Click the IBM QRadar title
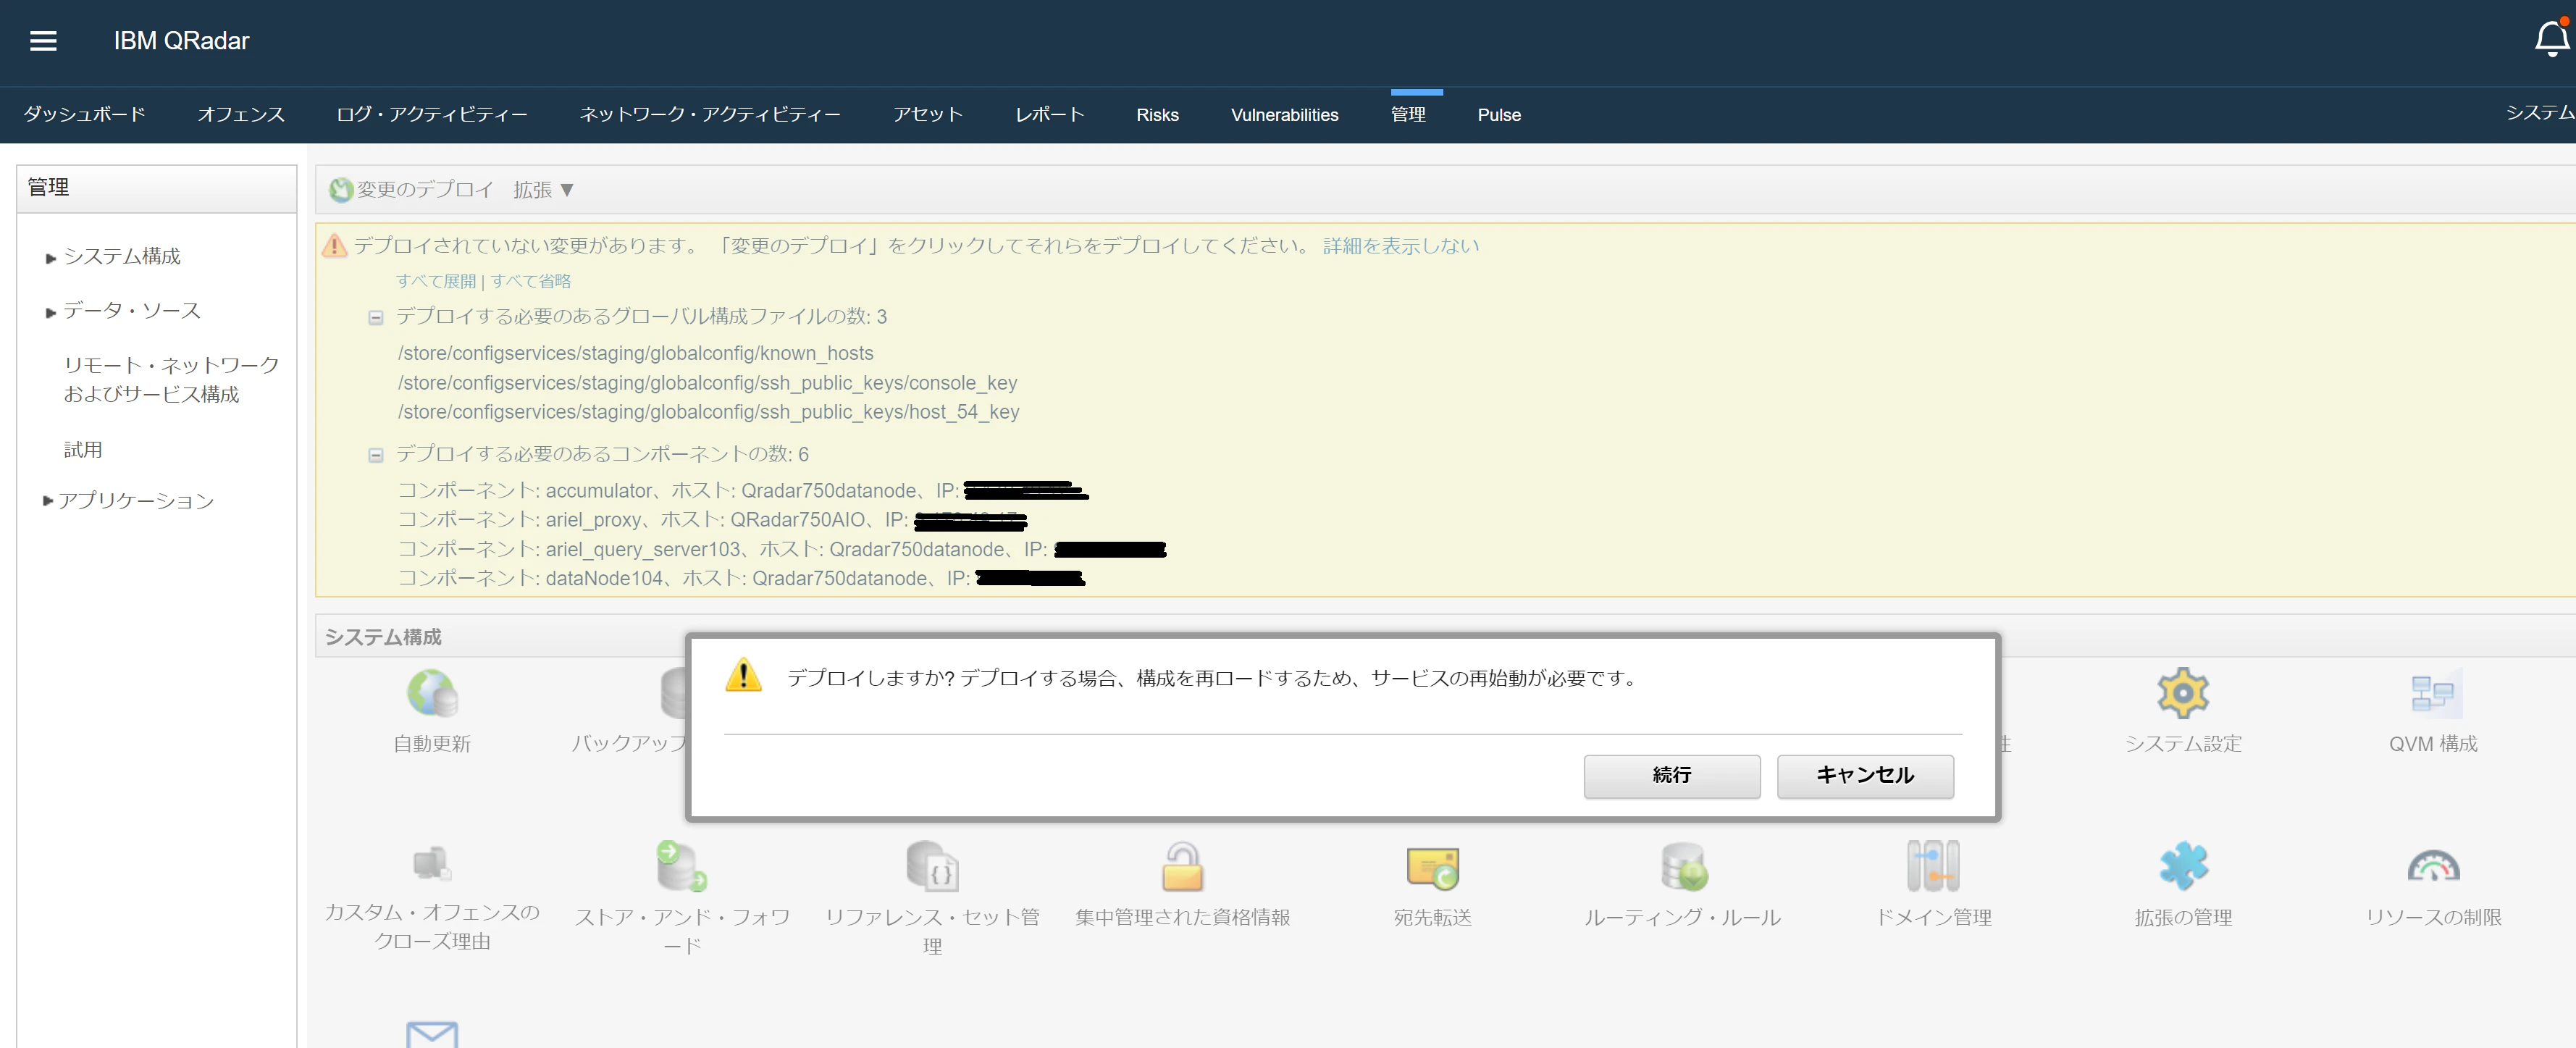The height and width of the screenshot is (1048, 2576). (181, 40)
